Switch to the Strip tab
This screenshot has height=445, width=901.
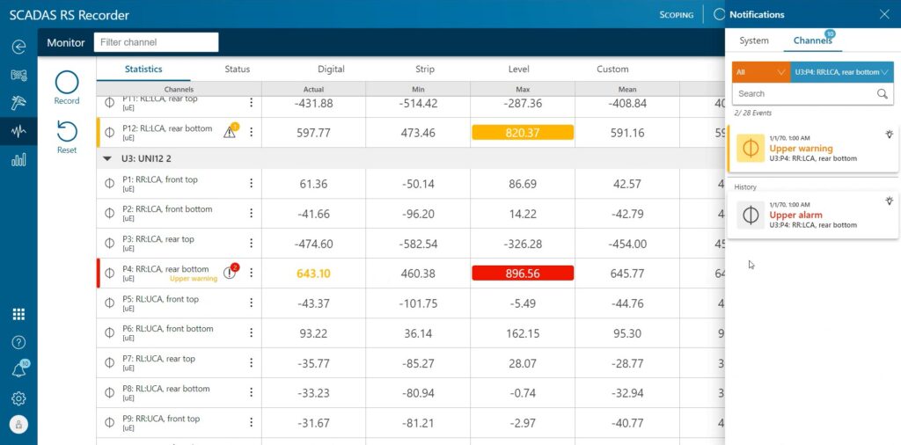(425, 69)
